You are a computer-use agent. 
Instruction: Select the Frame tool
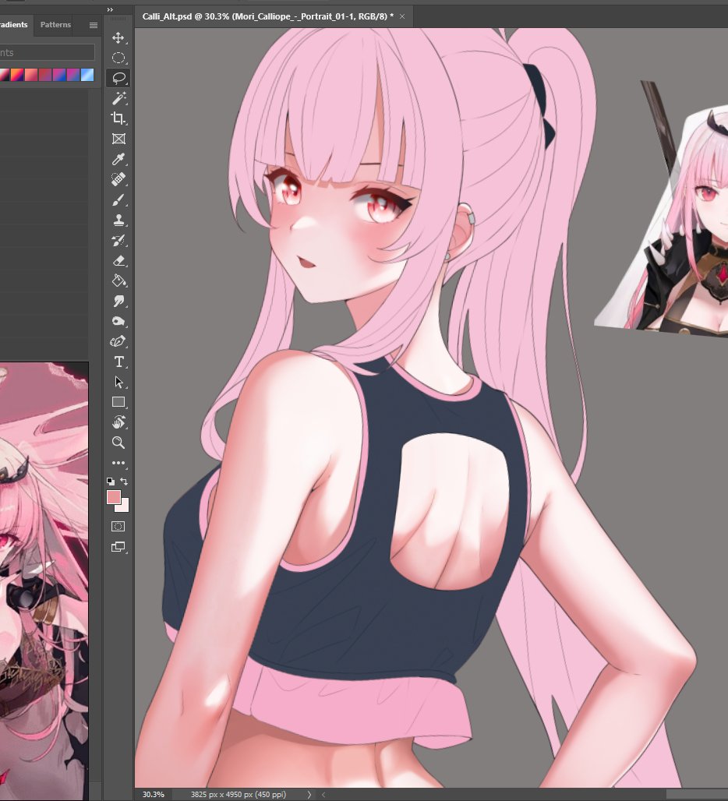coord(118,139)
